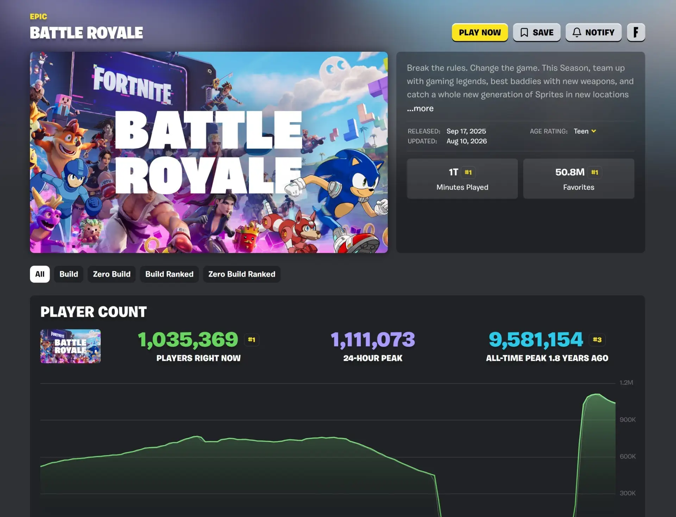Enable alerts with the Notify button
The height and width of the screenshot is (517, 676).
coord(593,32)
